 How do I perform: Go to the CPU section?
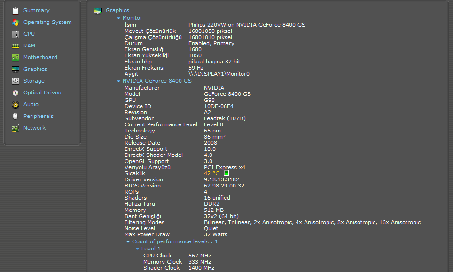tap(29, 34)
